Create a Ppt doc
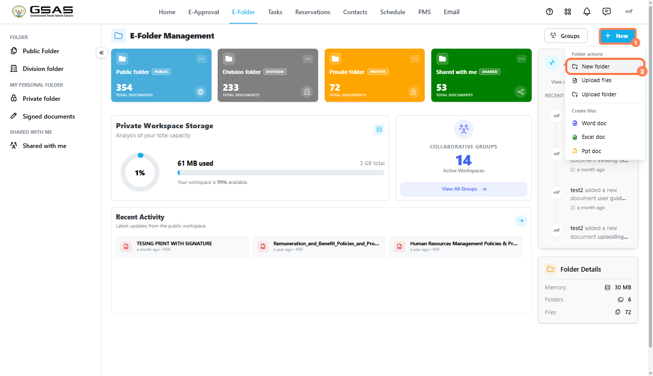 pos(605,151)
